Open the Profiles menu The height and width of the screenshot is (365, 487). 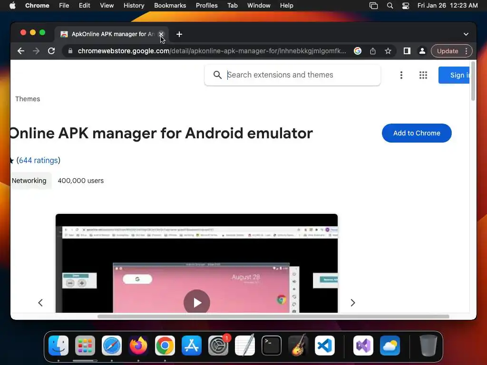pyautogui.click(x=206, y=6)
